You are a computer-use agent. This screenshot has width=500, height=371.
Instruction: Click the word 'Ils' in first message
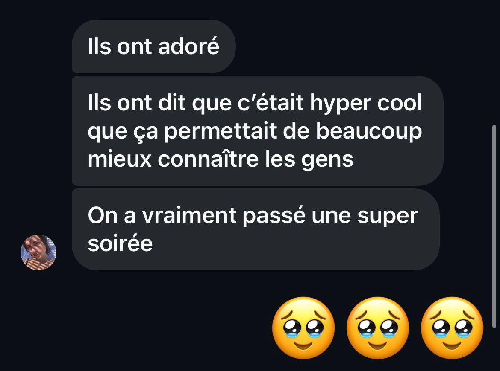(x=100, y=46)
